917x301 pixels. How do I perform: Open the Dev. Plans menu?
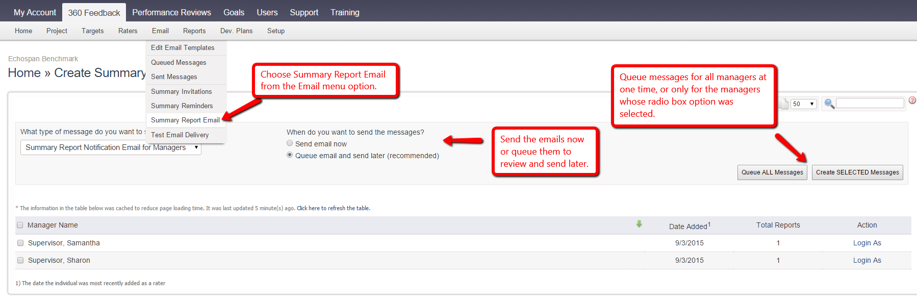pos(236,31)
